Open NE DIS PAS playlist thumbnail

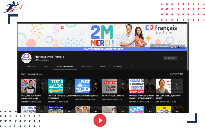(x=116, y=86)
